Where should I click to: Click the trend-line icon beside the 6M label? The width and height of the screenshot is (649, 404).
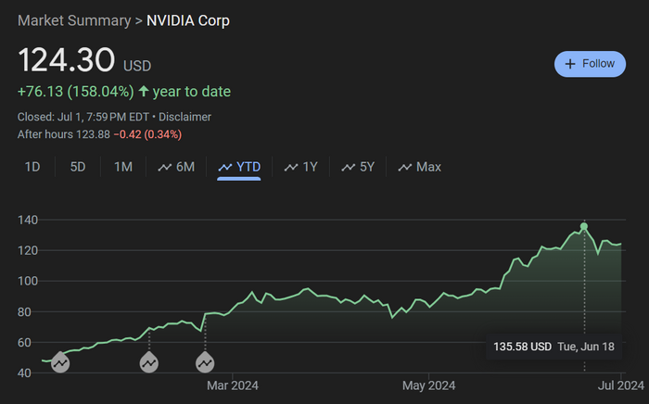(165, 168)
